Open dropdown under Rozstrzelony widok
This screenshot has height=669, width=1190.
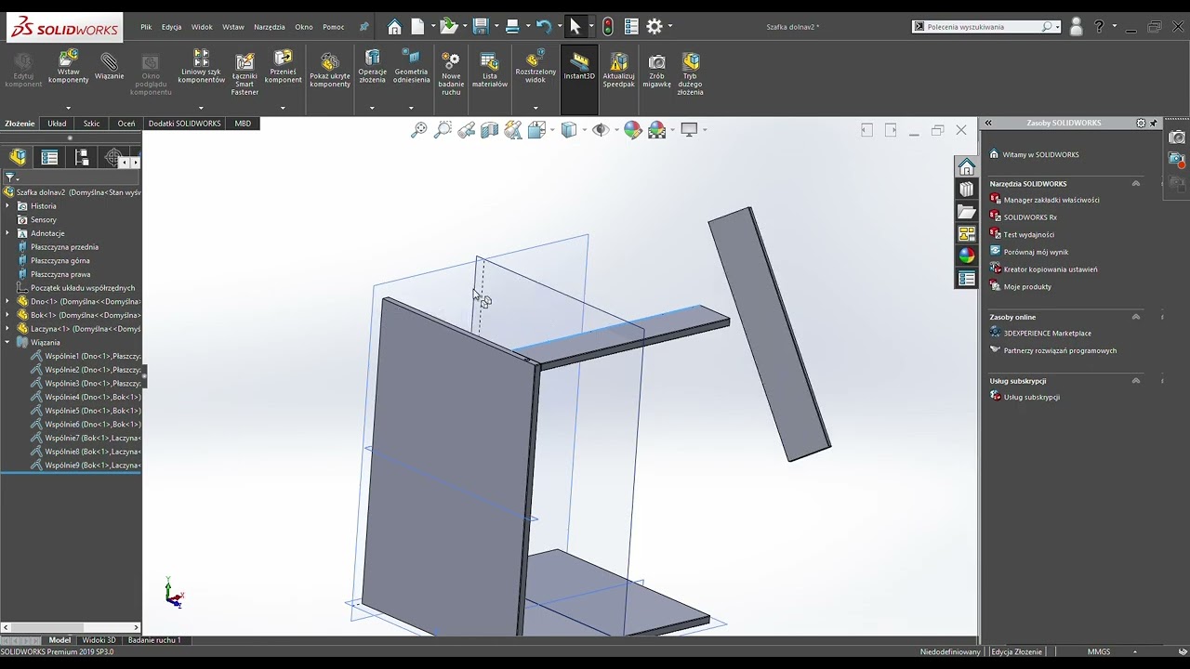click(535, 108)
